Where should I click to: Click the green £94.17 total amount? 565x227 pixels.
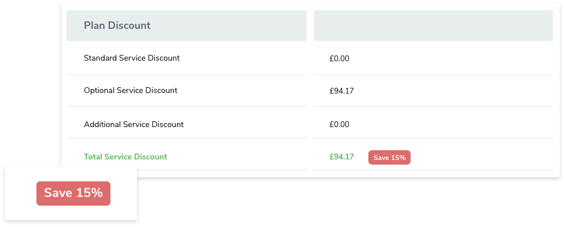click(x=342, y=157)
